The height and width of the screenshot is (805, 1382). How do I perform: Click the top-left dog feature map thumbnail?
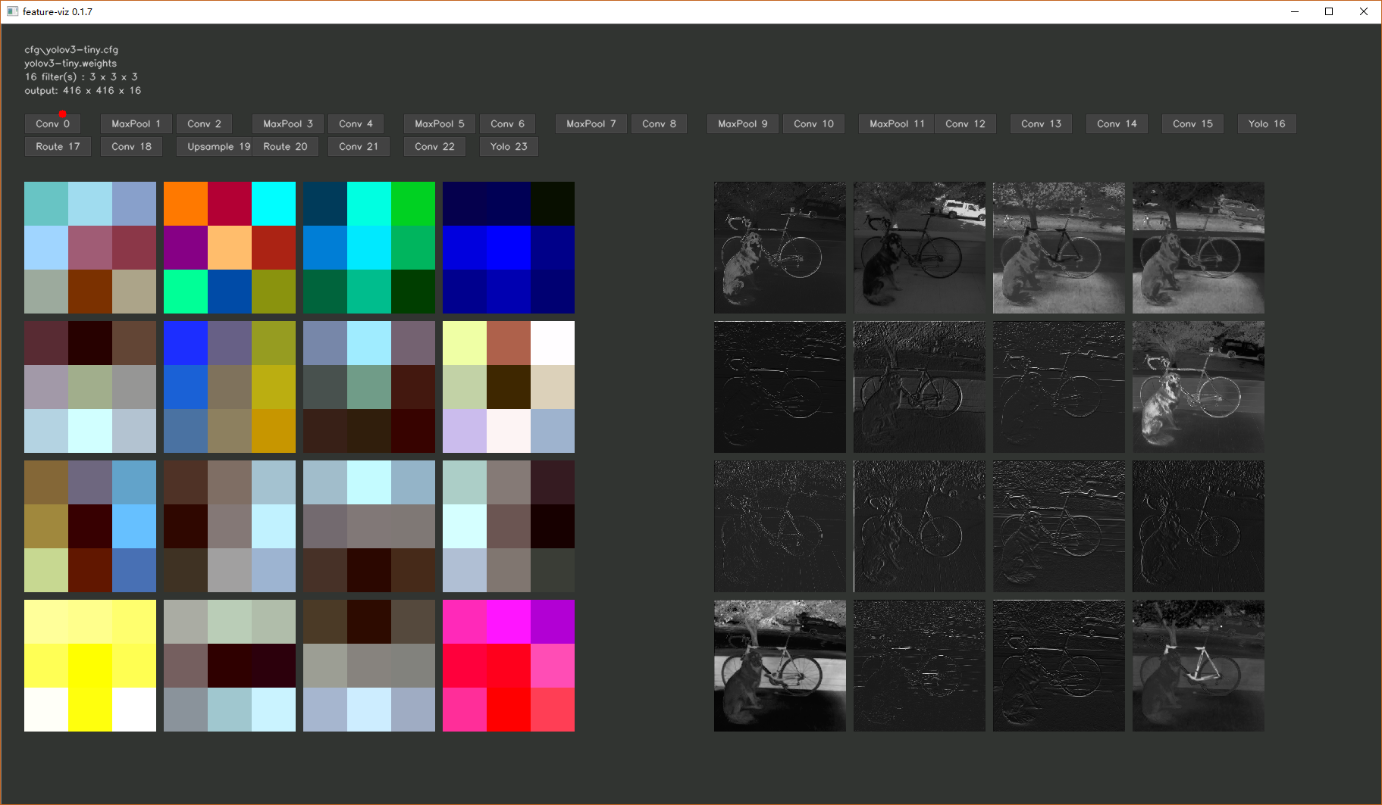point(779,247)
